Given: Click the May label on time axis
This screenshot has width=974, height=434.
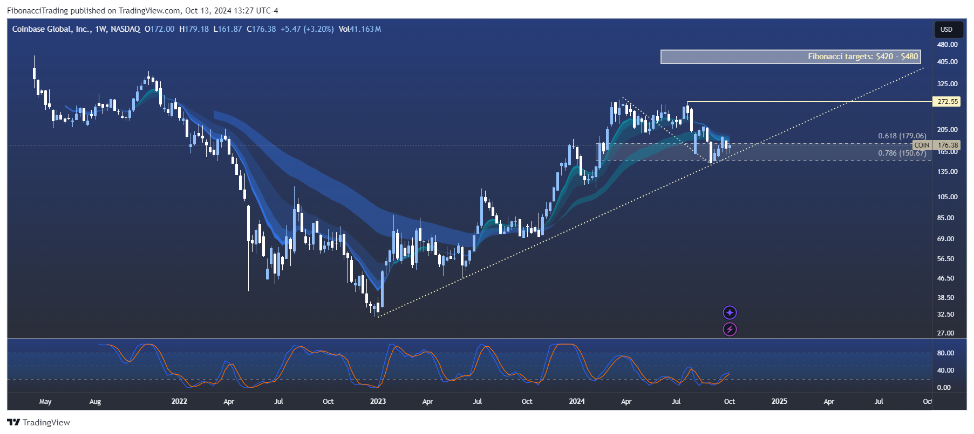Looking at the screenshot, I should pyautogui.click(x=45, y=402).
